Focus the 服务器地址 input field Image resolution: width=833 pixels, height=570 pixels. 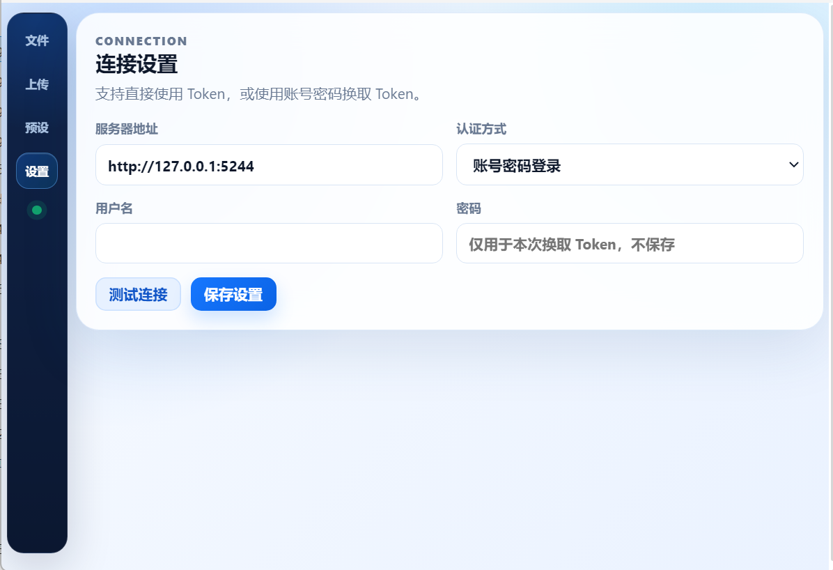[269, 165]
